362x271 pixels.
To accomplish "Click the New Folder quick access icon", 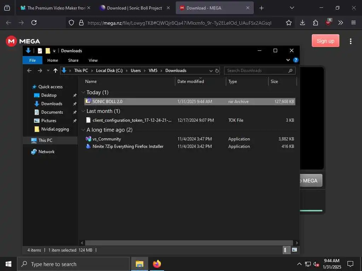I will click(x=48, y=51).
